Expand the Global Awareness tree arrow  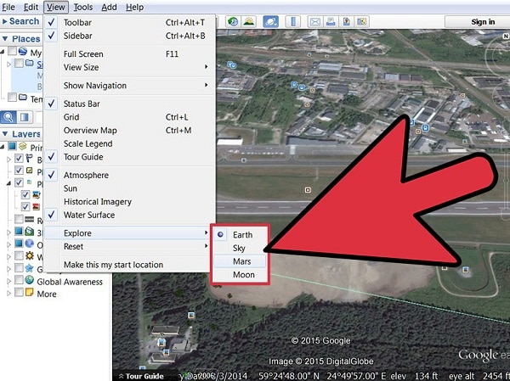click(x=8, y=281)
